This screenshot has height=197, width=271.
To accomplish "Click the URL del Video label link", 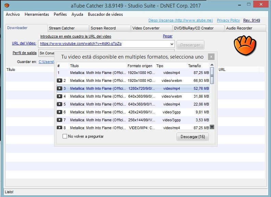I will 24,43.
